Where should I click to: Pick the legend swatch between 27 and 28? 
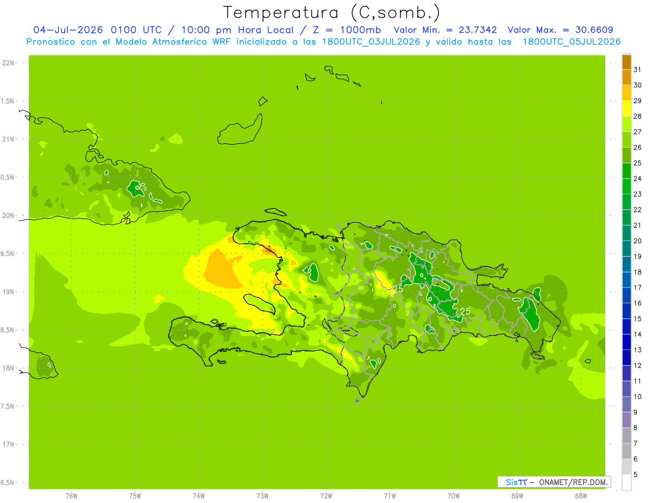[626, 124]
